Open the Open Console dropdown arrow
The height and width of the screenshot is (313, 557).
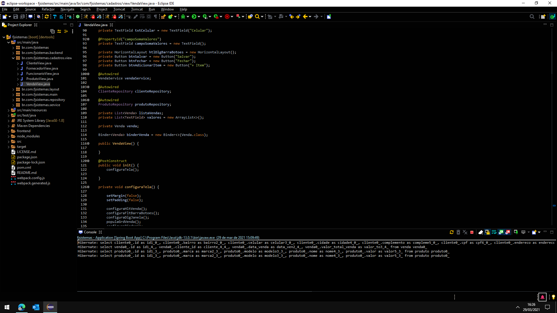(539, 232)
